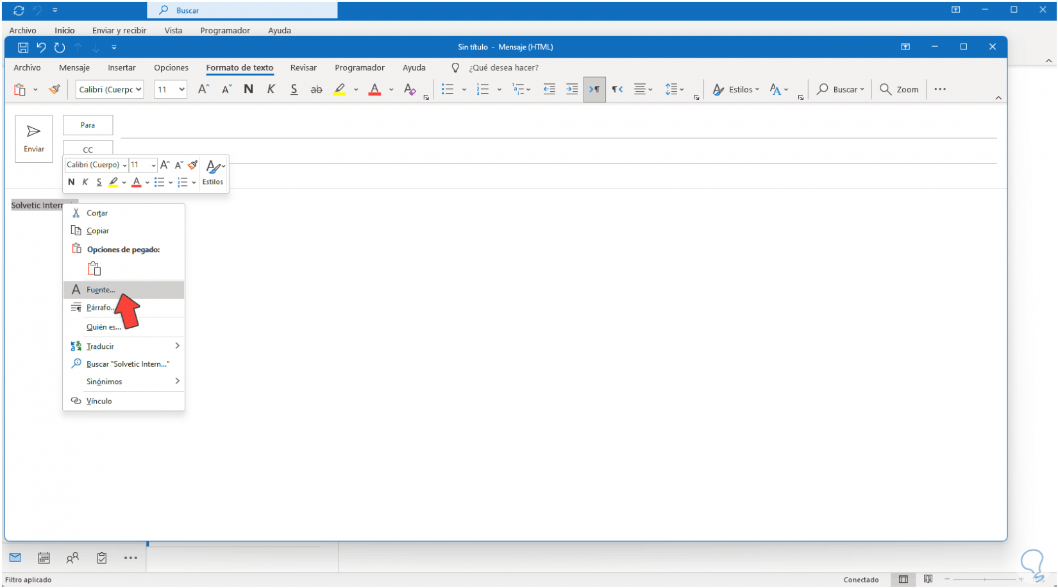This screenshot has height=588, width=1058.
Task: Click the Para recipients button
Action: pos(88,125)
